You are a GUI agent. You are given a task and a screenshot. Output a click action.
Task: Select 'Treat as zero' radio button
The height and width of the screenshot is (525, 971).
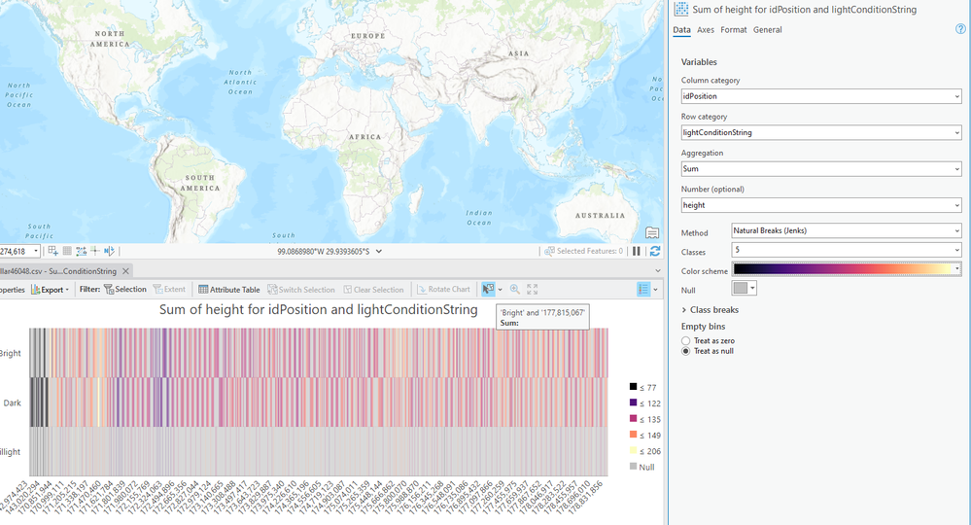click(x=686, y=341)
